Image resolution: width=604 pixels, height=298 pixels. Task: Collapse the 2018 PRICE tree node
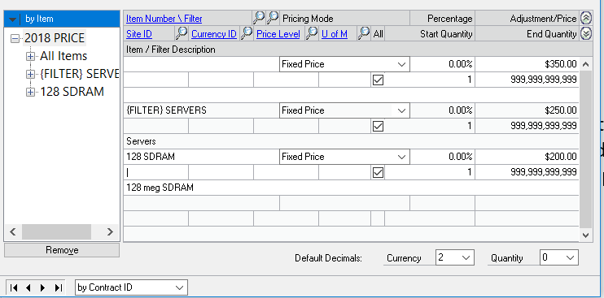(15, 38)
